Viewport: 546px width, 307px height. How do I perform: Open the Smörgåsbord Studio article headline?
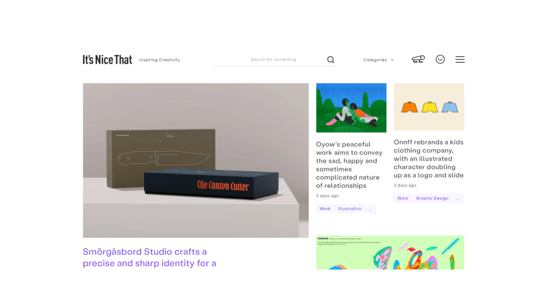(x=150, y=257)
